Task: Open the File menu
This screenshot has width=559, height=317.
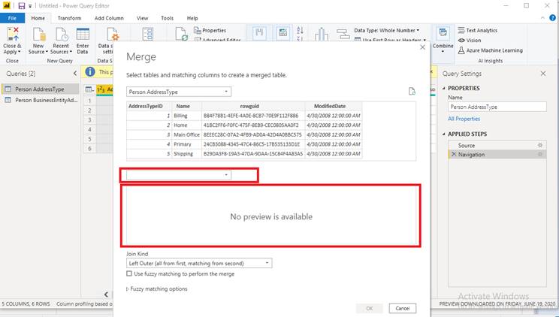Action: click(12, 18)
